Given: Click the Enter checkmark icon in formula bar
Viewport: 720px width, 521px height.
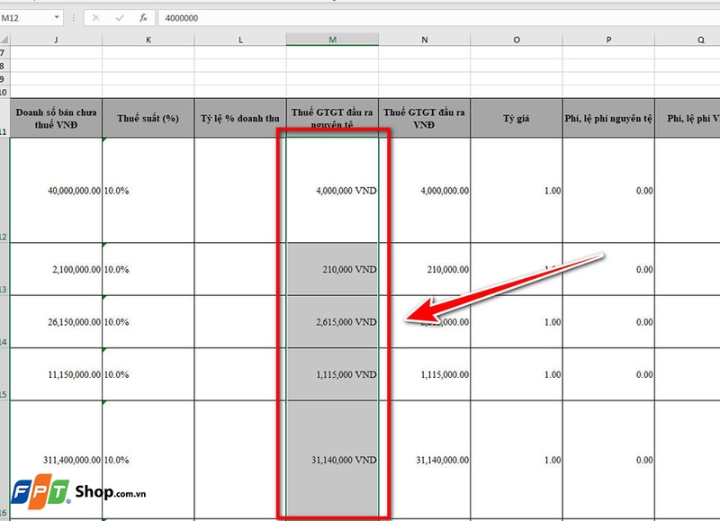Looking at the screenshot, I should point(121,16).
